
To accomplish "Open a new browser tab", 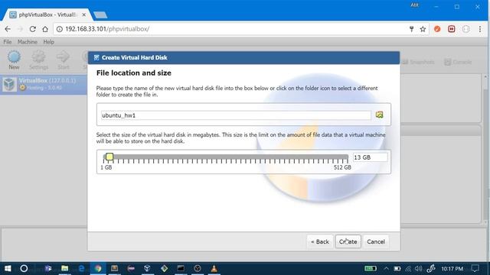I will point(100,15).
